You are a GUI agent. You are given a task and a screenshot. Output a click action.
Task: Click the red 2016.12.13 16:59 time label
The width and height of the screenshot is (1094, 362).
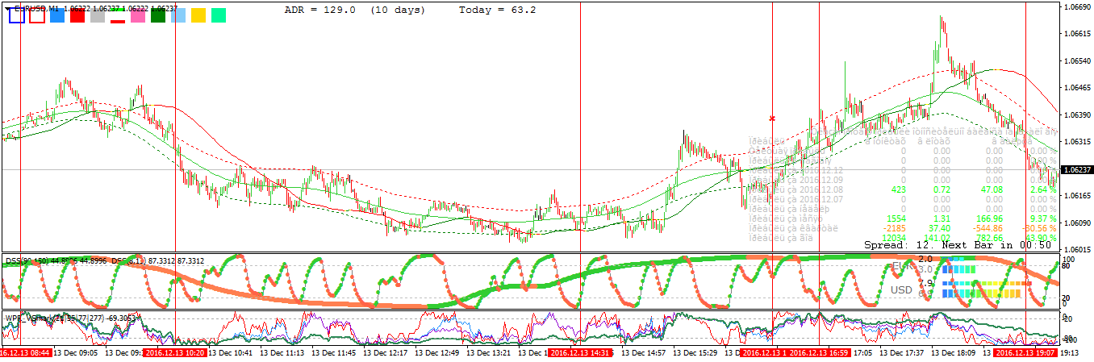[819, 352]
